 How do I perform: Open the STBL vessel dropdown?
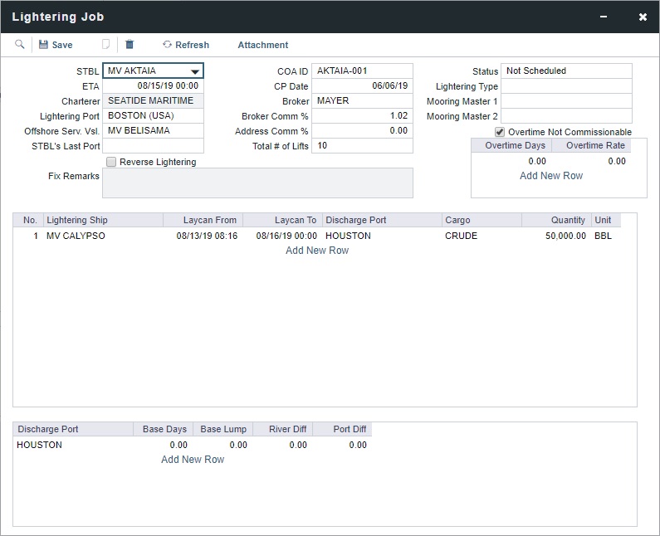(194, 71)
